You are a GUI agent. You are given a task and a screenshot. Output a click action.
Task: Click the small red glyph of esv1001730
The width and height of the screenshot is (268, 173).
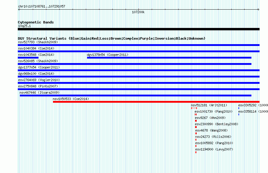pos(196,114)
